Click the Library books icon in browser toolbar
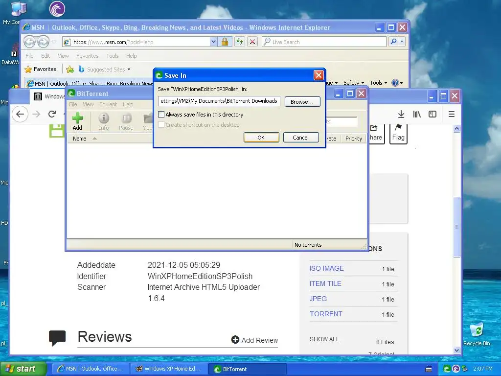 [417, 114]
